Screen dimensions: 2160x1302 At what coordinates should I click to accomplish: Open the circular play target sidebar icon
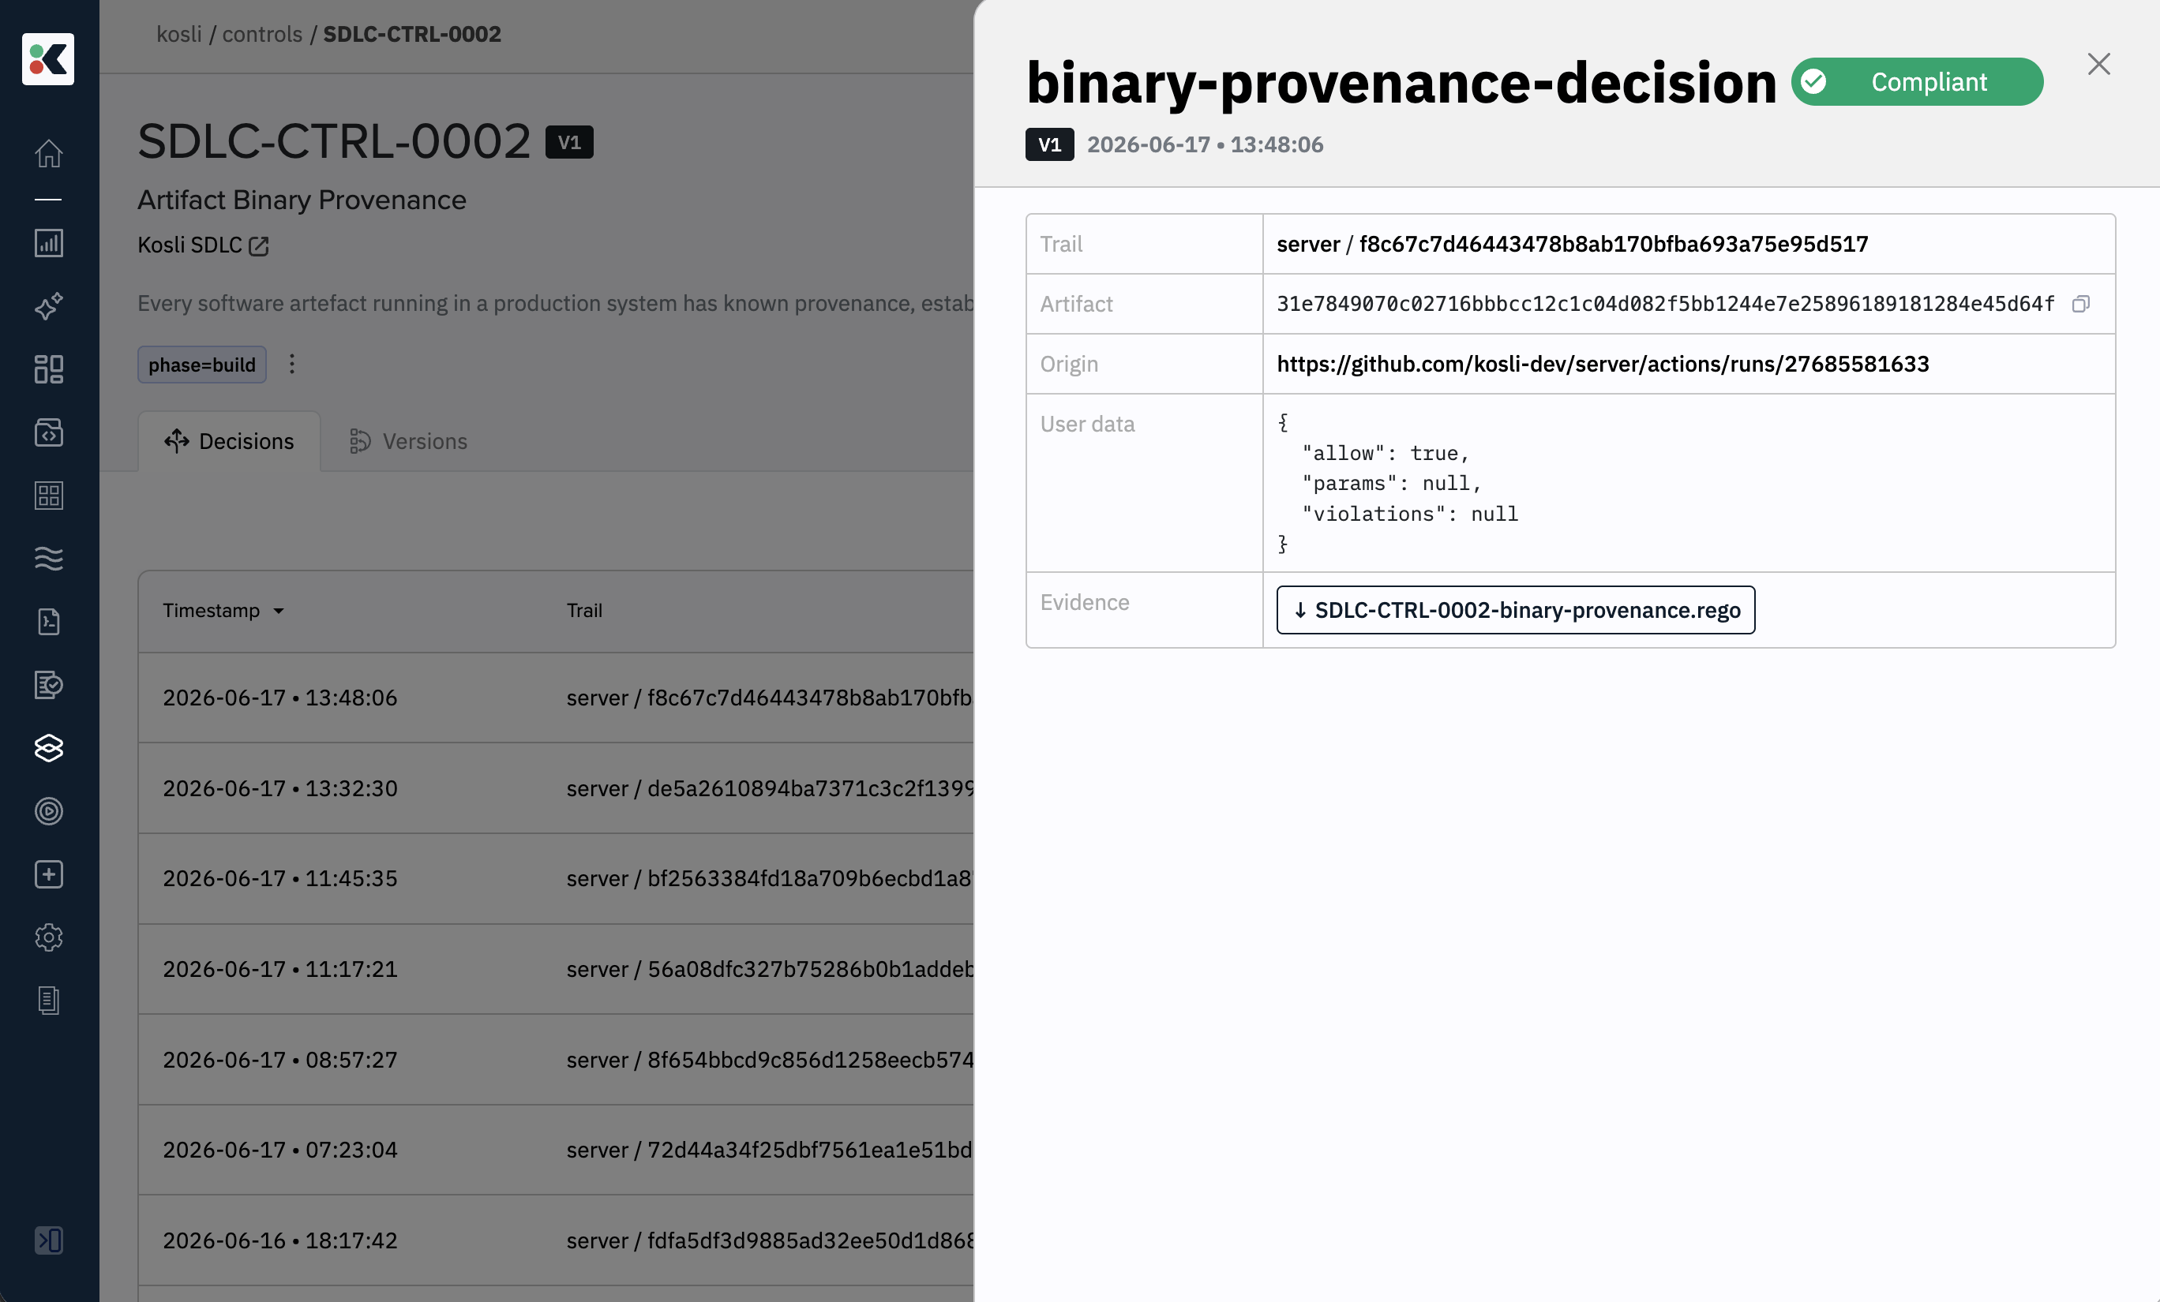point(48,810)
